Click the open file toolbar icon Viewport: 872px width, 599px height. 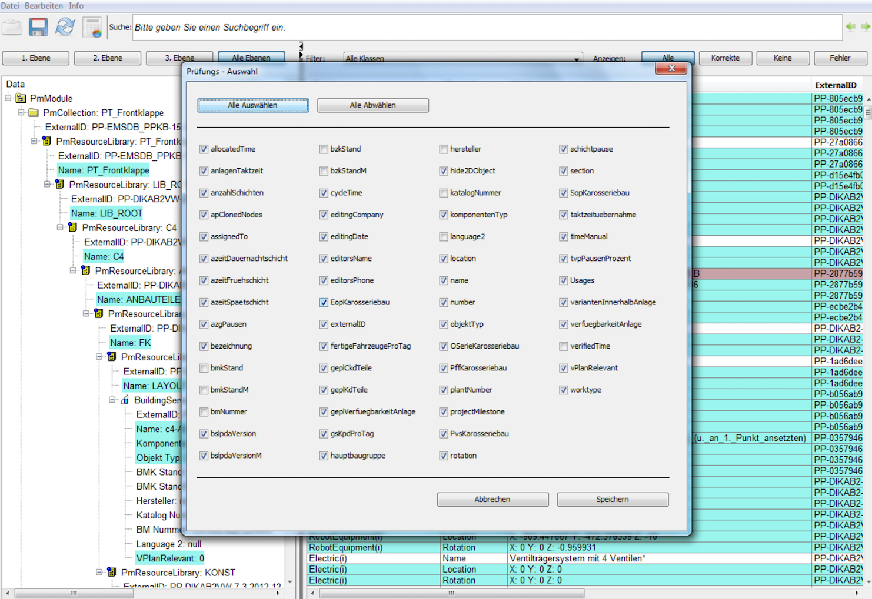12,27
